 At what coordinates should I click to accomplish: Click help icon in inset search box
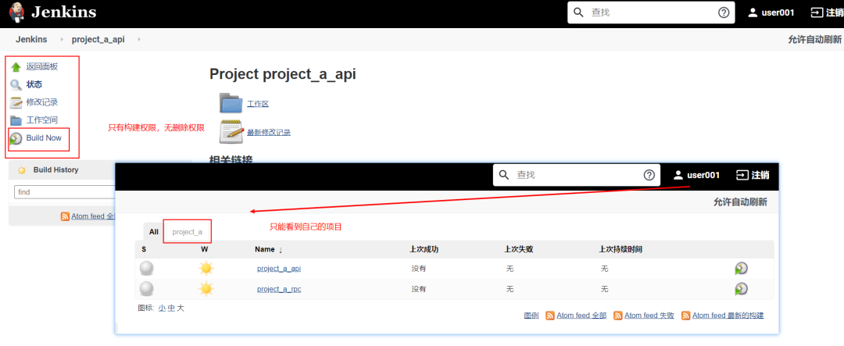(649, 175)
